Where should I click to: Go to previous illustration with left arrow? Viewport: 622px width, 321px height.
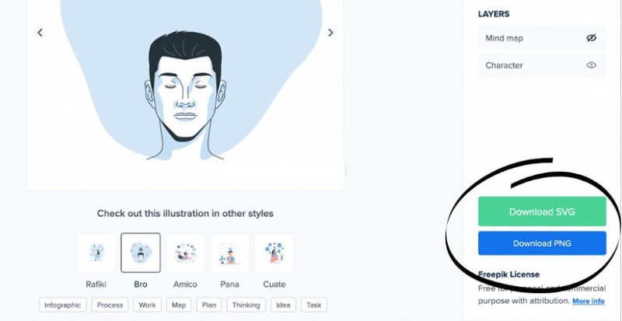(40, 33)
